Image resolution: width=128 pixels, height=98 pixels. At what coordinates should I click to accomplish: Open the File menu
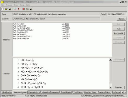click(3, 5)
